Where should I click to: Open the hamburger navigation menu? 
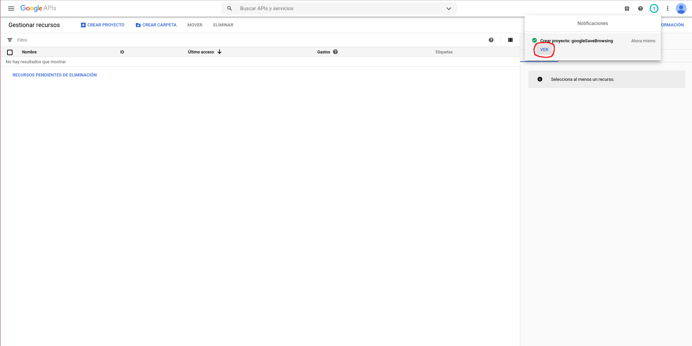tap(11, 8)
